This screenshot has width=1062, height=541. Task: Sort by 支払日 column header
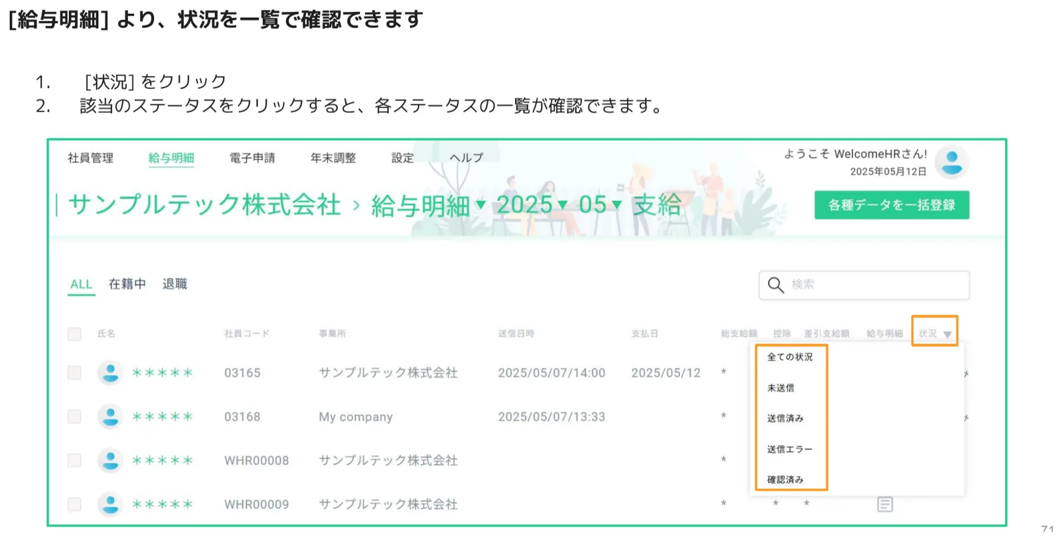coord(645,334)
